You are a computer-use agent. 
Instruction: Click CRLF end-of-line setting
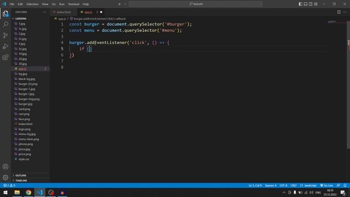[x=293, y=186]
